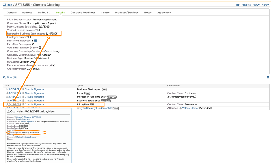Click the grid view icon above the activity table

pyautogui.click(x=268, y=77)
